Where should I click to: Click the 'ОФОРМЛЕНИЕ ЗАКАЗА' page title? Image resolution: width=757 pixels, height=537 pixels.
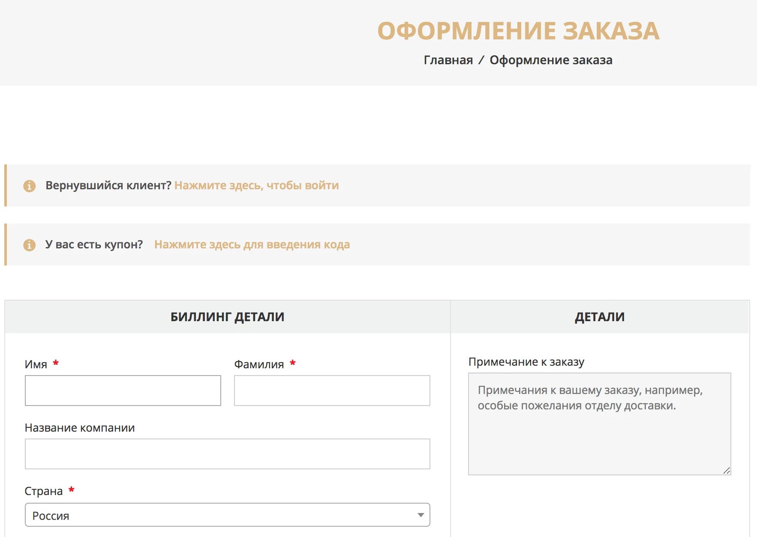pyautogui.click(x=518, y=31)
